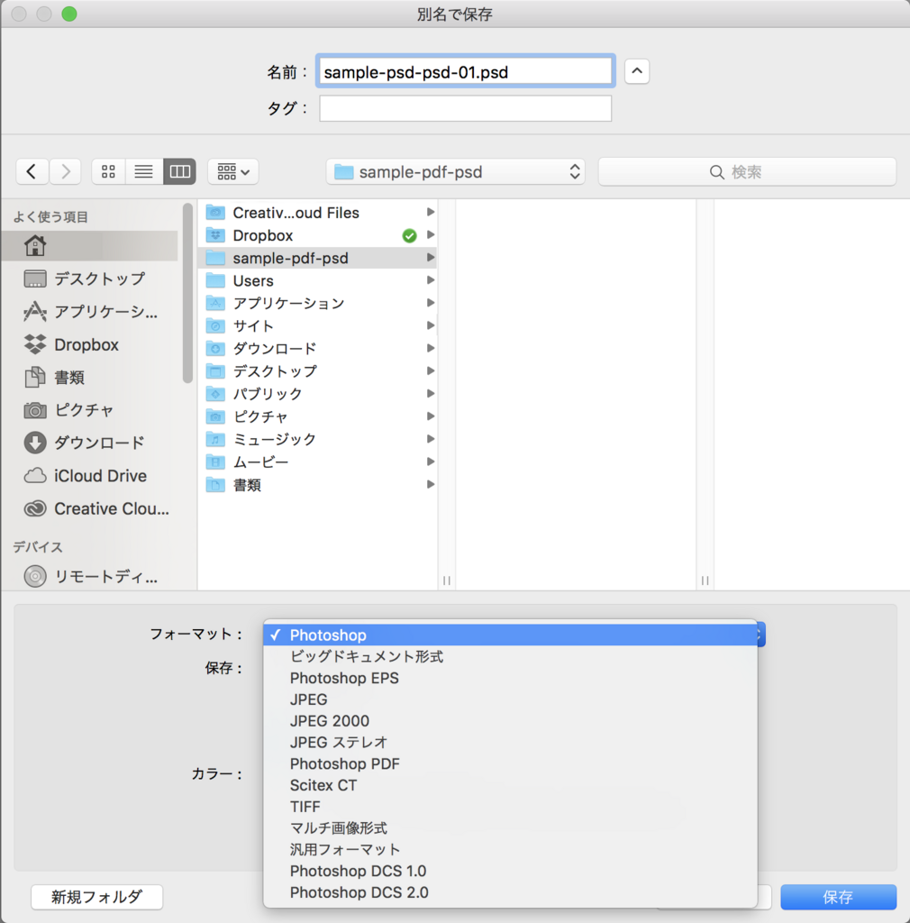Switch to column view

[179, 172]
